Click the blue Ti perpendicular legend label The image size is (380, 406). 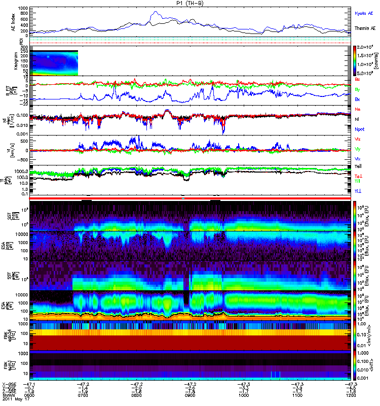coord(358,191)
